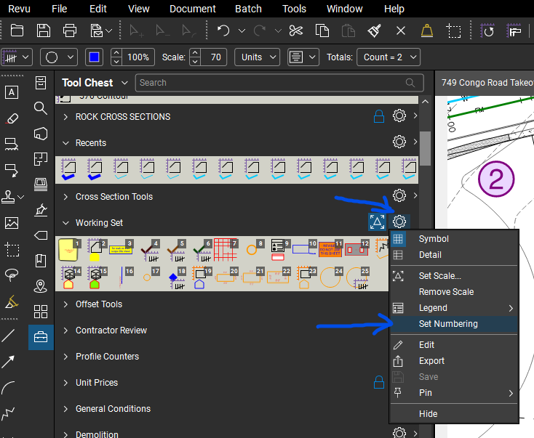The image size is (534, 438).
Task: Decrease the Scale value stepper down arrow
Action: (195, 62)
